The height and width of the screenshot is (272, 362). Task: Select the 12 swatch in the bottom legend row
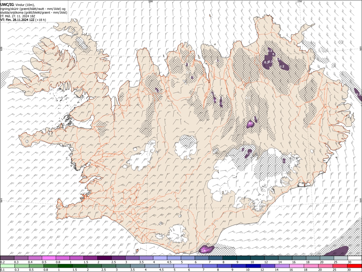pyautogui.click(x=267, y=266)
